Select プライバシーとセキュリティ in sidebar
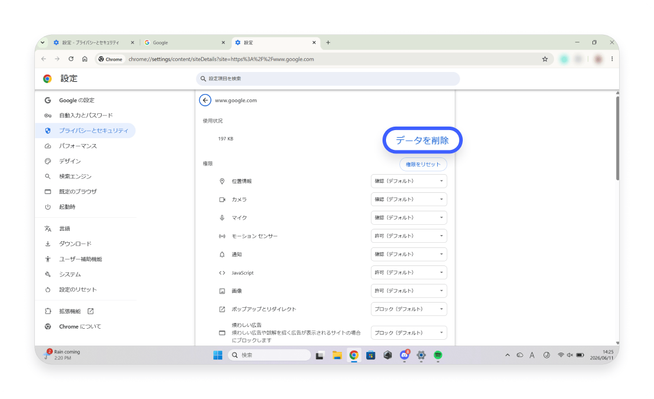654x399 pixels. tap(85, 131)
